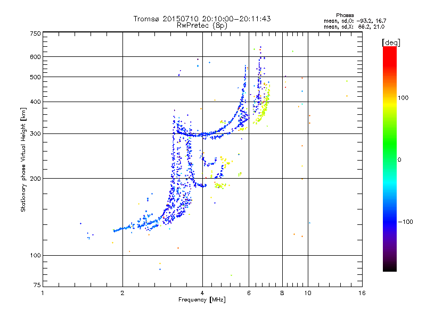Click the y-axis tick label '100'
The width and height of the screenshot is (426, 319).
pos(35,255)
